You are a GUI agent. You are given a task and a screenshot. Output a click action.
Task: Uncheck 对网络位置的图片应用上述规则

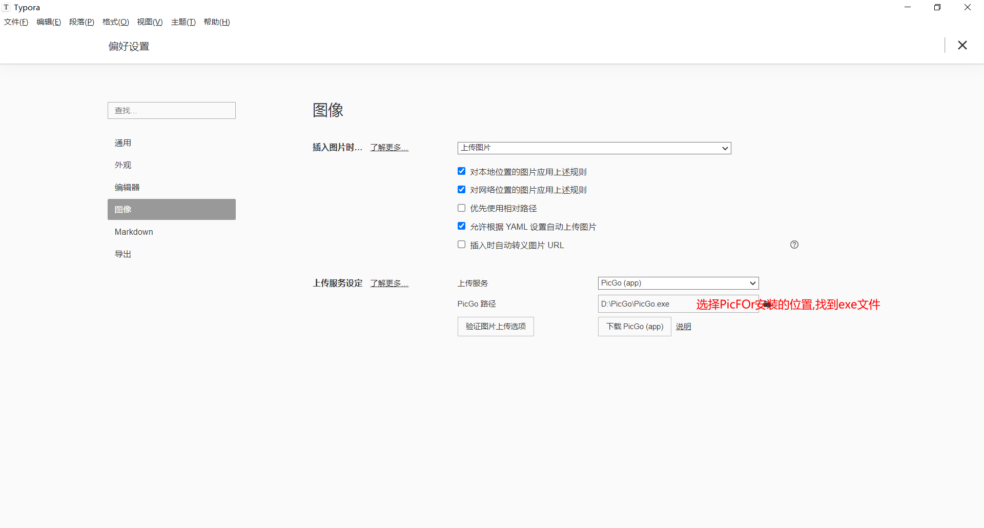[x=461, y=189]
